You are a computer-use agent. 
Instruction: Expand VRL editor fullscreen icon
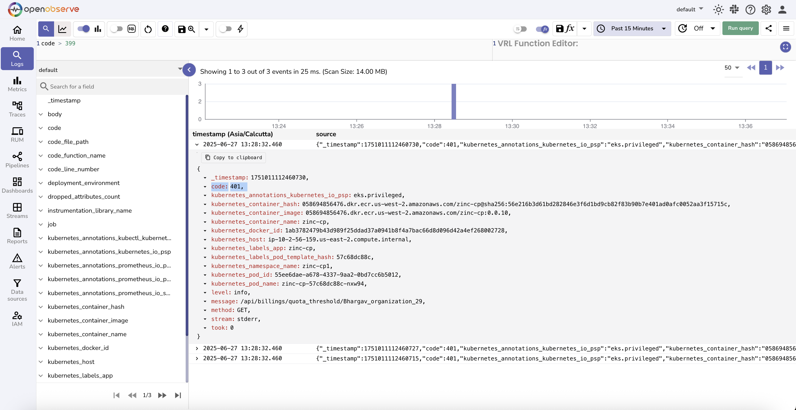tap(785, 47)
